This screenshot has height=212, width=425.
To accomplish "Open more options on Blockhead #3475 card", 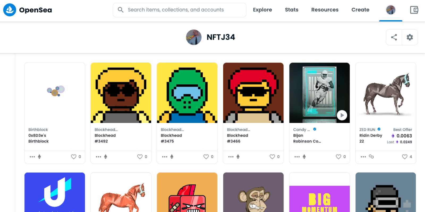I will (x=165, y=157).
